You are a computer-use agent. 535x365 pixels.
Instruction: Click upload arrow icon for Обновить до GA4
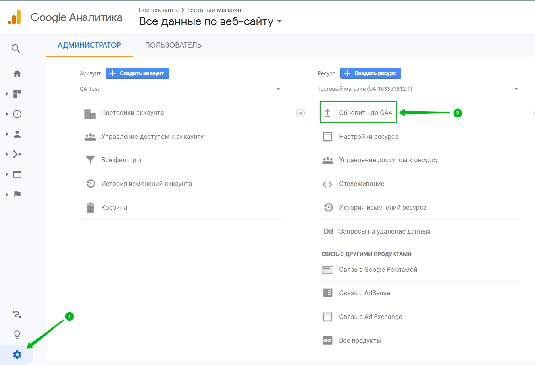[327, 113]
